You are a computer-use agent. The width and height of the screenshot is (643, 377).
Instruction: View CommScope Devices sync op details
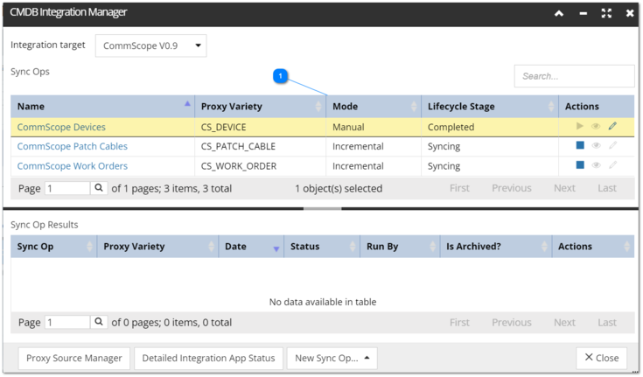click(x=596, y=126)
